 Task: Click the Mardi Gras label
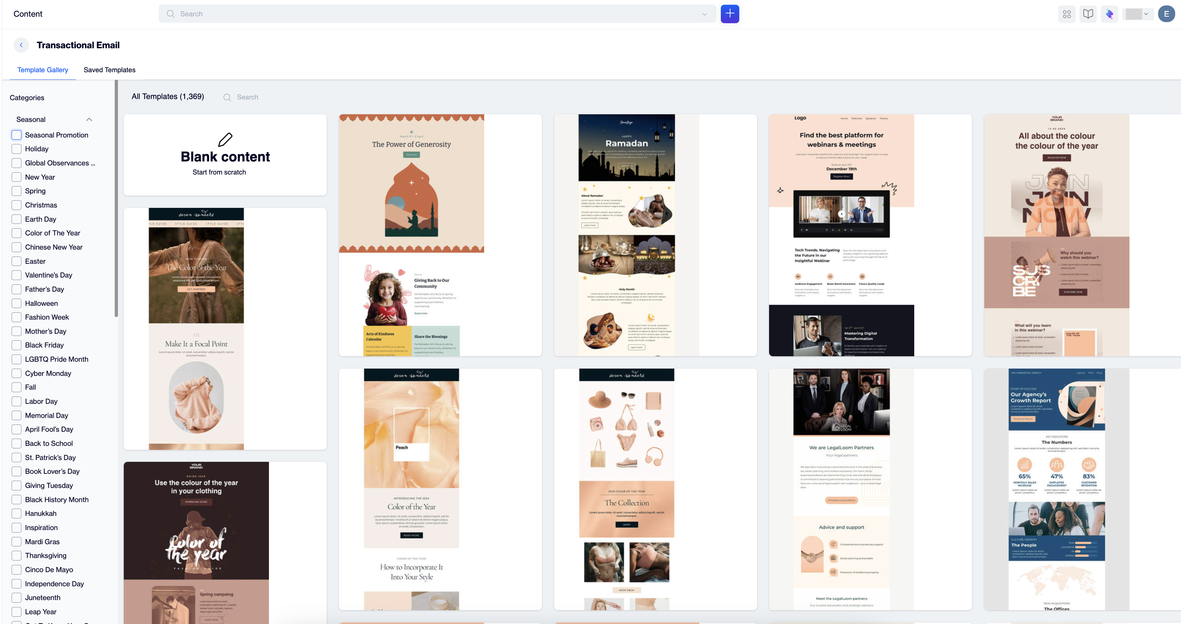pos(42,542)
